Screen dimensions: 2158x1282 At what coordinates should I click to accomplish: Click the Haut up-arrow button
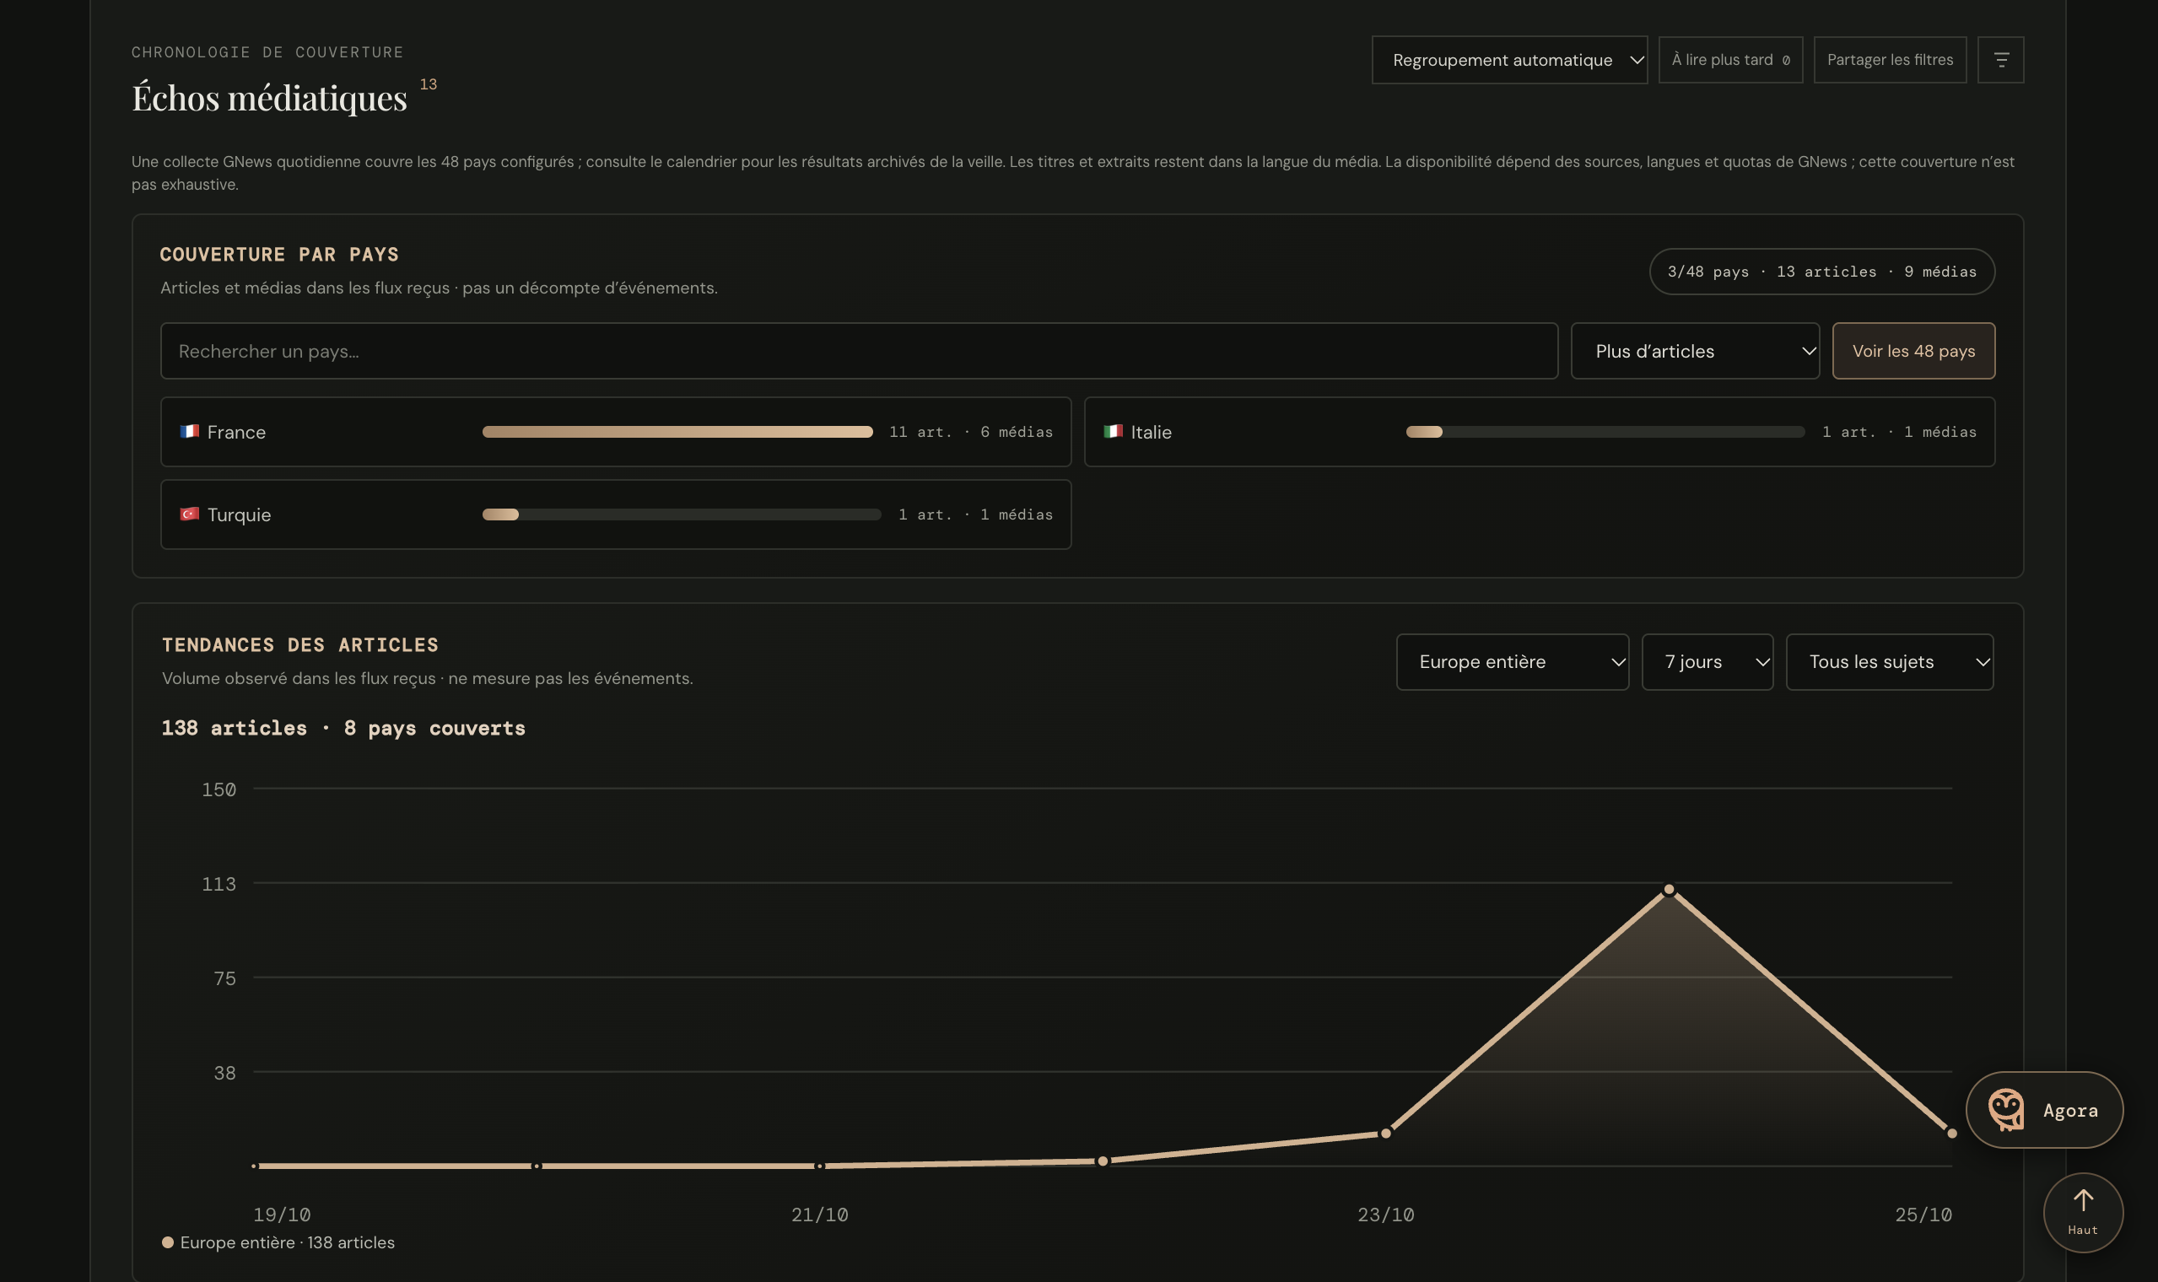pyautogui.click(x=2082, y=1211)
